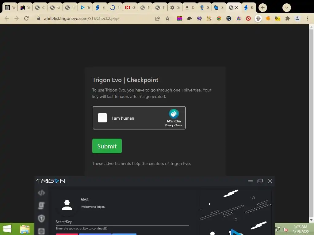
Task: Click the "Trigon Evo | Checkpoint" heading
Action: click(125, 80)
